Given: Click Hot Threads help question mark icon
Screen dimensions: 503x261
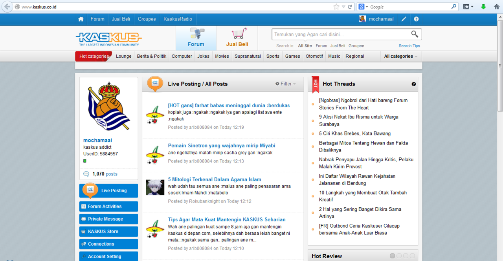Looking at the screenshot, I should [x=414, y=84].
